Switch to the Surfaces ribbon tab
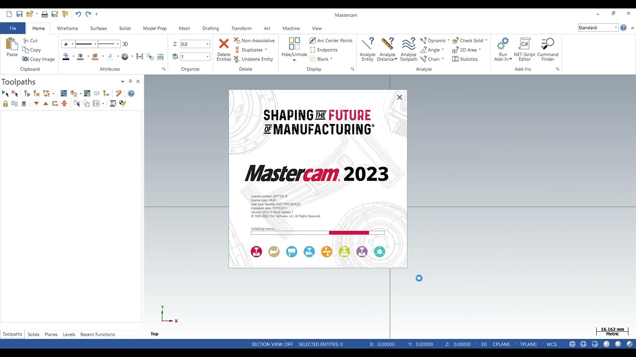This screenshot has height=357, width=636. coord(98,28)
